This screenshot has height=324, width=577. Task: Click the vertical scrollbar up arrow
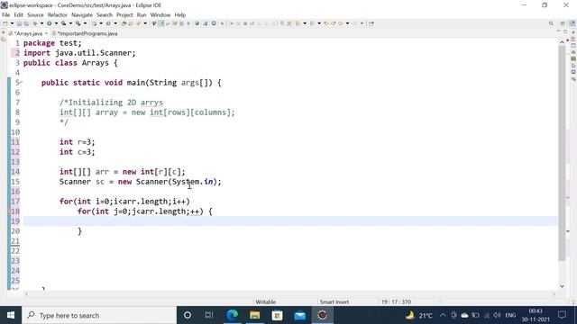[562, 42]
